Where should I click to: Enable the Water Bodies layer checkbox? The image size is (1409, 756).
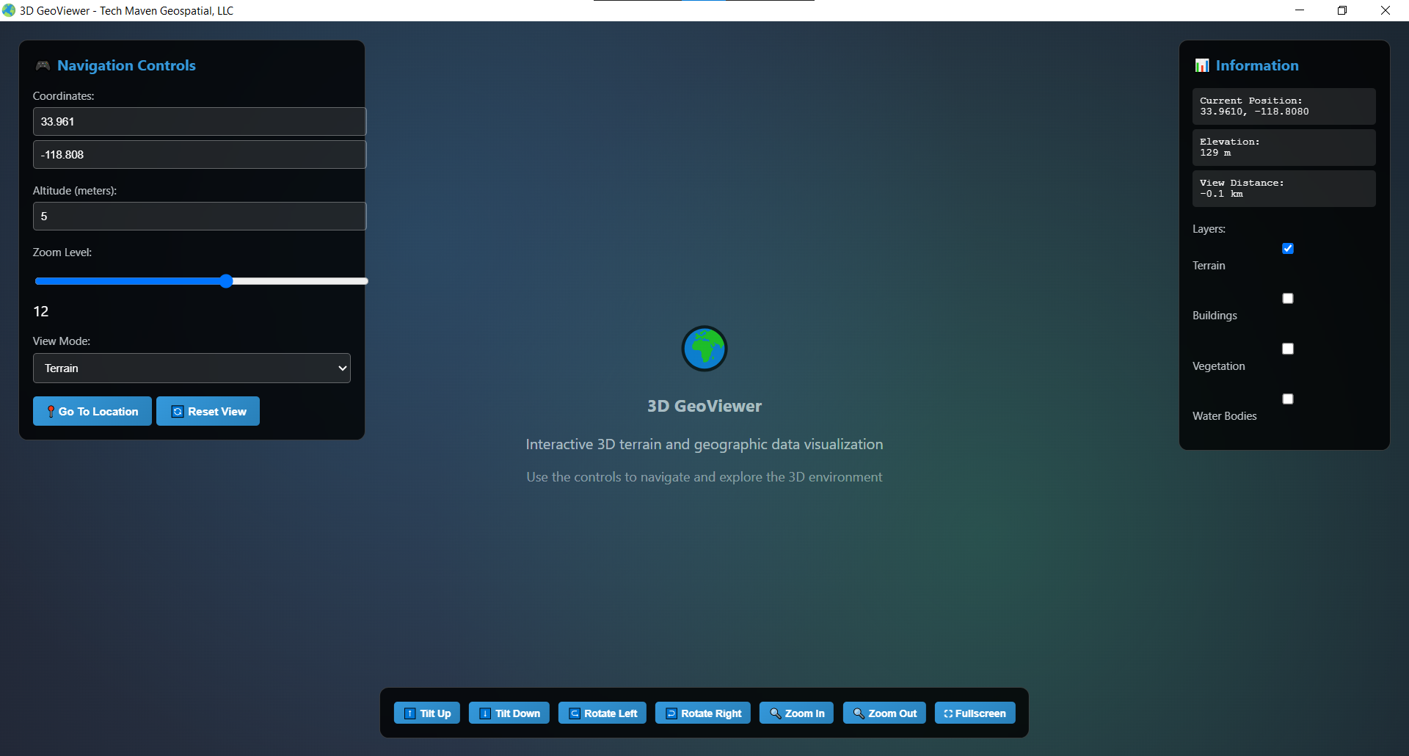coord(1288,399)
